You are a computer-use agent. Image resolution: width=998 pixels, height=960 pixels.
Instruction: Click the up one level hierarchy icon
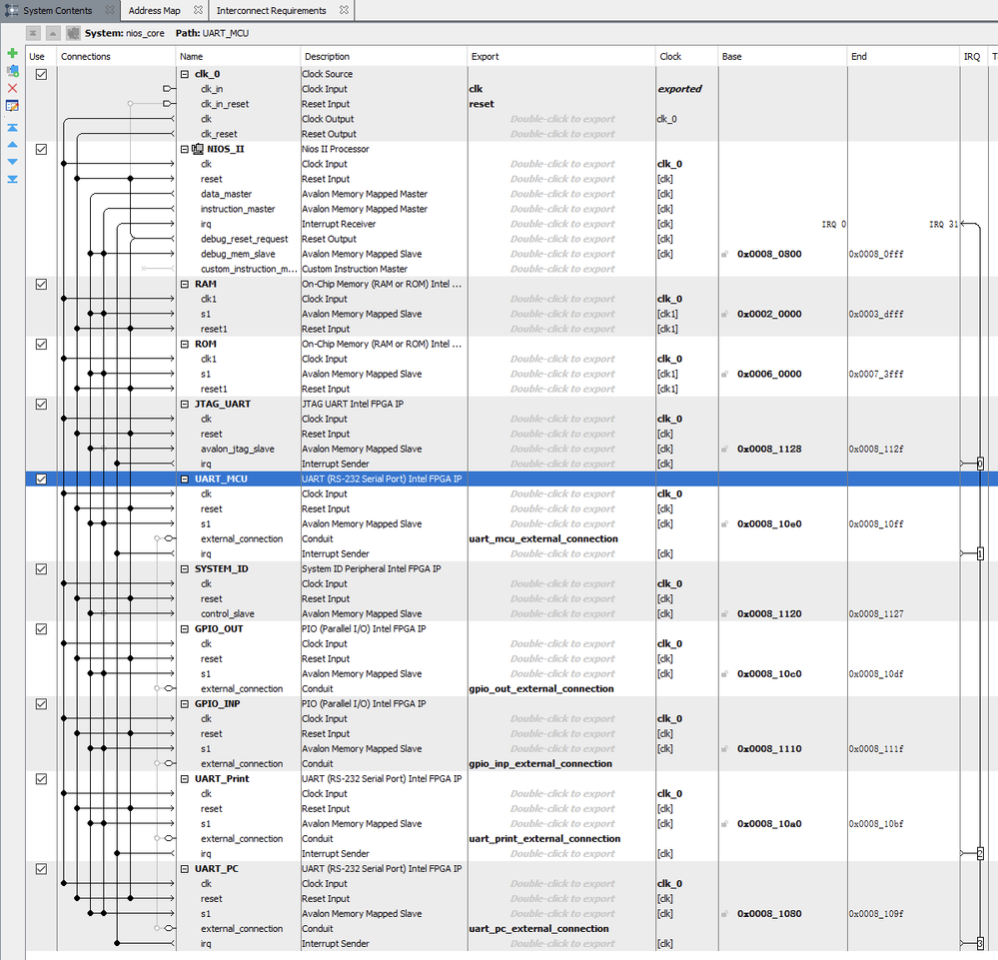click(54, 33)
